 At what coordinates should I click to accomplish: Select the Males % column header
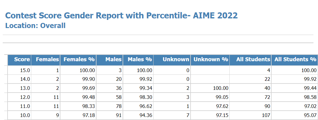[x=138, y=60]
